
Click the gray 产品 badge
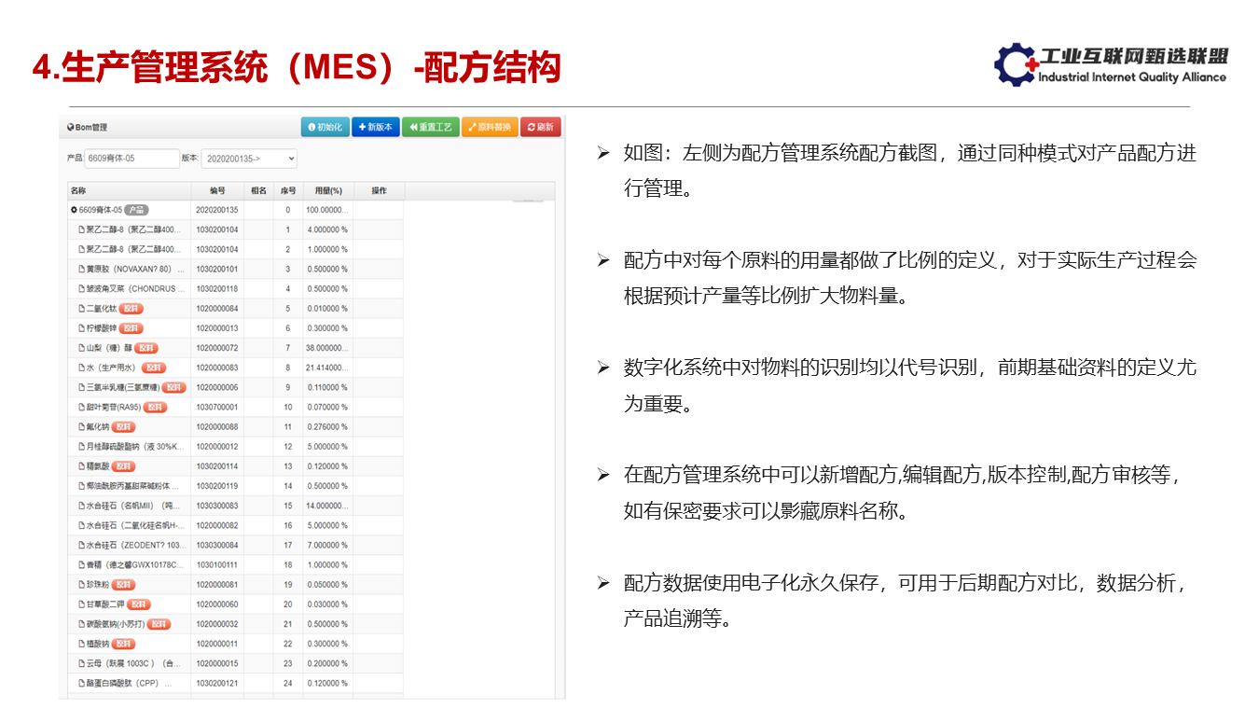tap(137, 210)
